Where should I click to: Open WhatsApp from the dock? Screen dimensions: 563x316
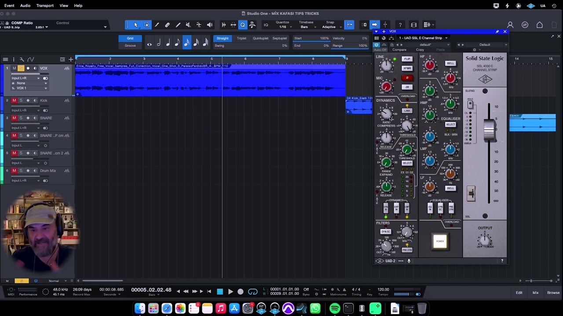(315, 309)
